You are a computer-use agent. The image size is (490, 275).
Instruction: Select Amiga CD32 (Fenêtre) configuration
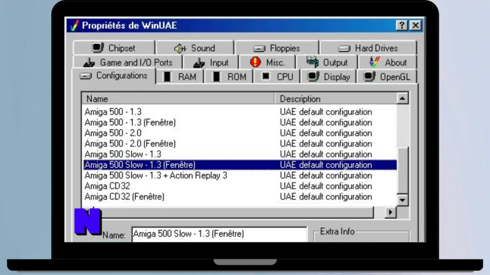click(x=240, y=196)
